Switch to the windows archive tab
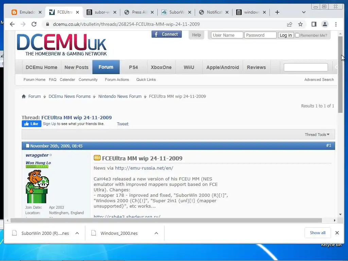The height and width of the screenshot is (261, 348). coord(248,12)
